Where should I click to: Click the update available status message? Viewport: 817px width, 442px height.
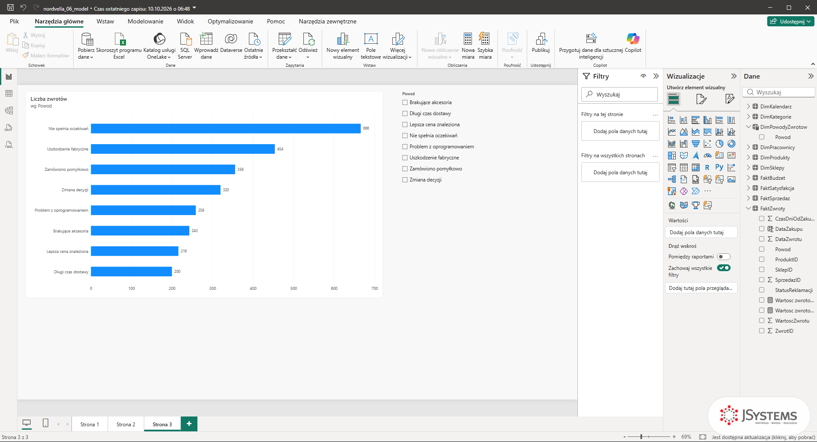pos(763,437)
